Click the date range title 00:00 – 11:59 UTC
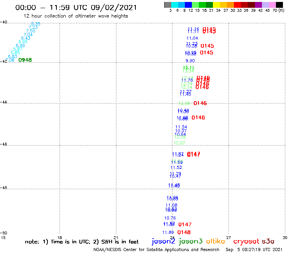This screenshot has height=253, width=288. tap(76, 7)
